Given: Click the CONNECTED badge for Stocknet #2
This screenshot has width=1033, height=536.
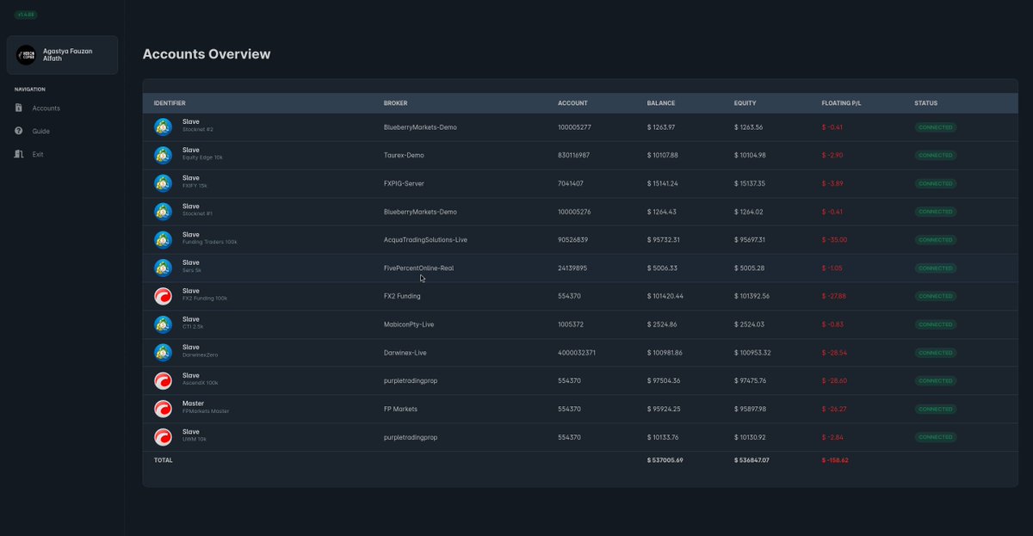Looking at the screenshot, I should pos(935,127).
